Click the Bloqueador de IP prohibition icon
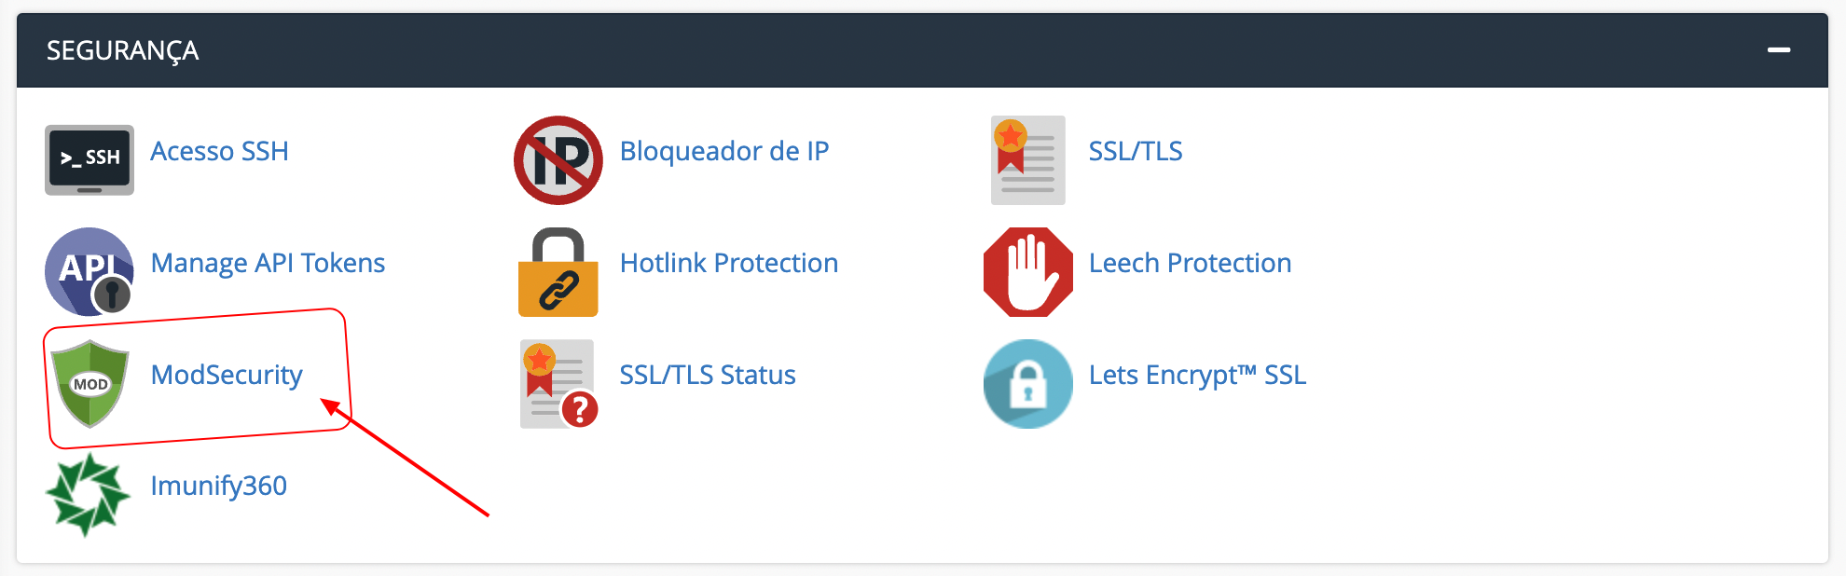Screen dimensions: 1846x576 coord(558,160)
